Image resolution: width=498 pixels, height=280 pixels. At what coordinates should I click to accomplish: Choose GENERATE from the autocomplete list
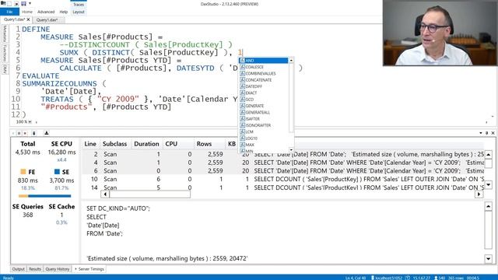(x=264, y=106)
